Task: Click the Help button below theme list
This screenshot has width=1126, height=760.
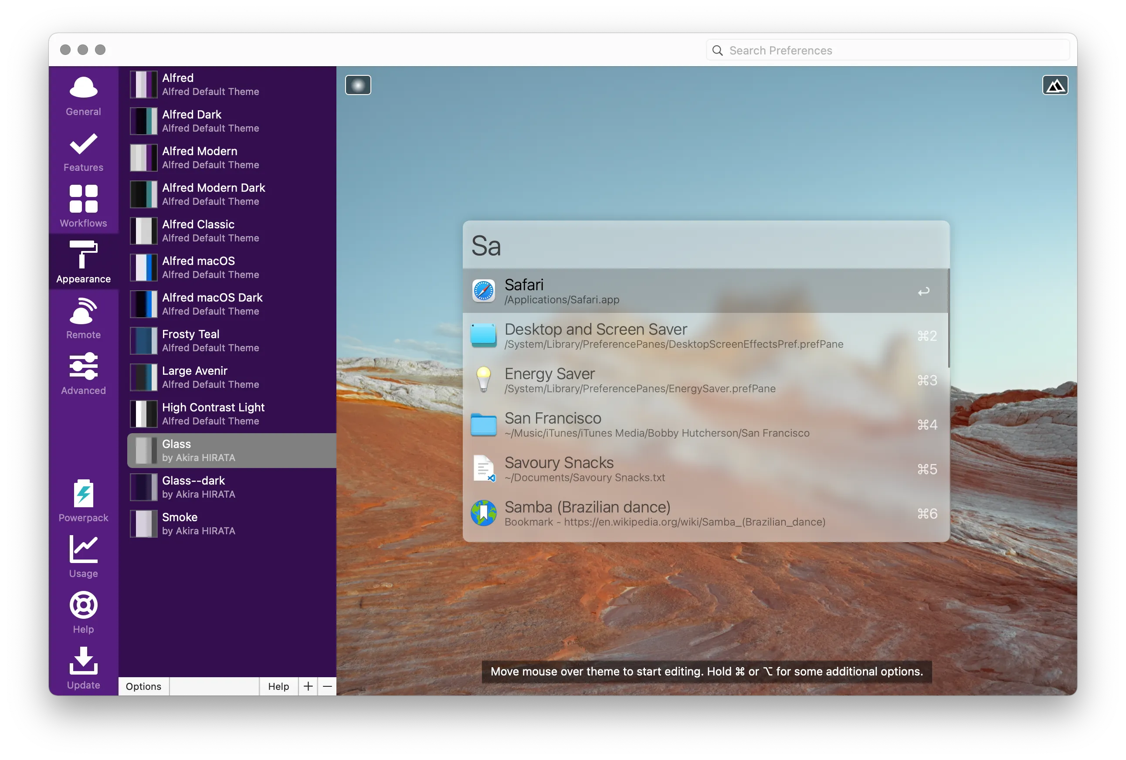Action: tap(278, 686)
